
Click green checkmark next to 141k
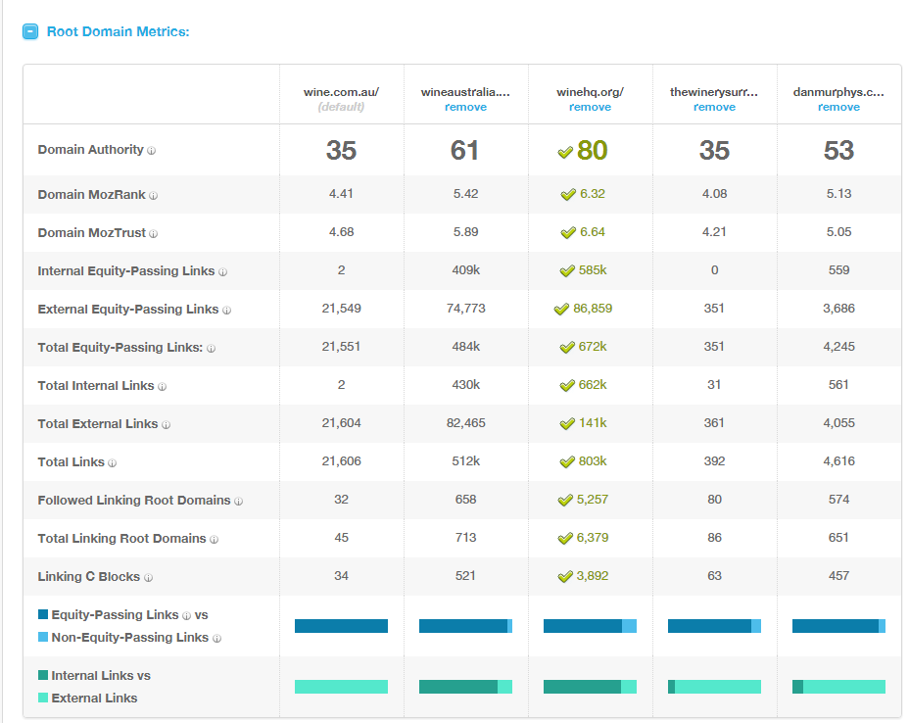tap(567, 424)
